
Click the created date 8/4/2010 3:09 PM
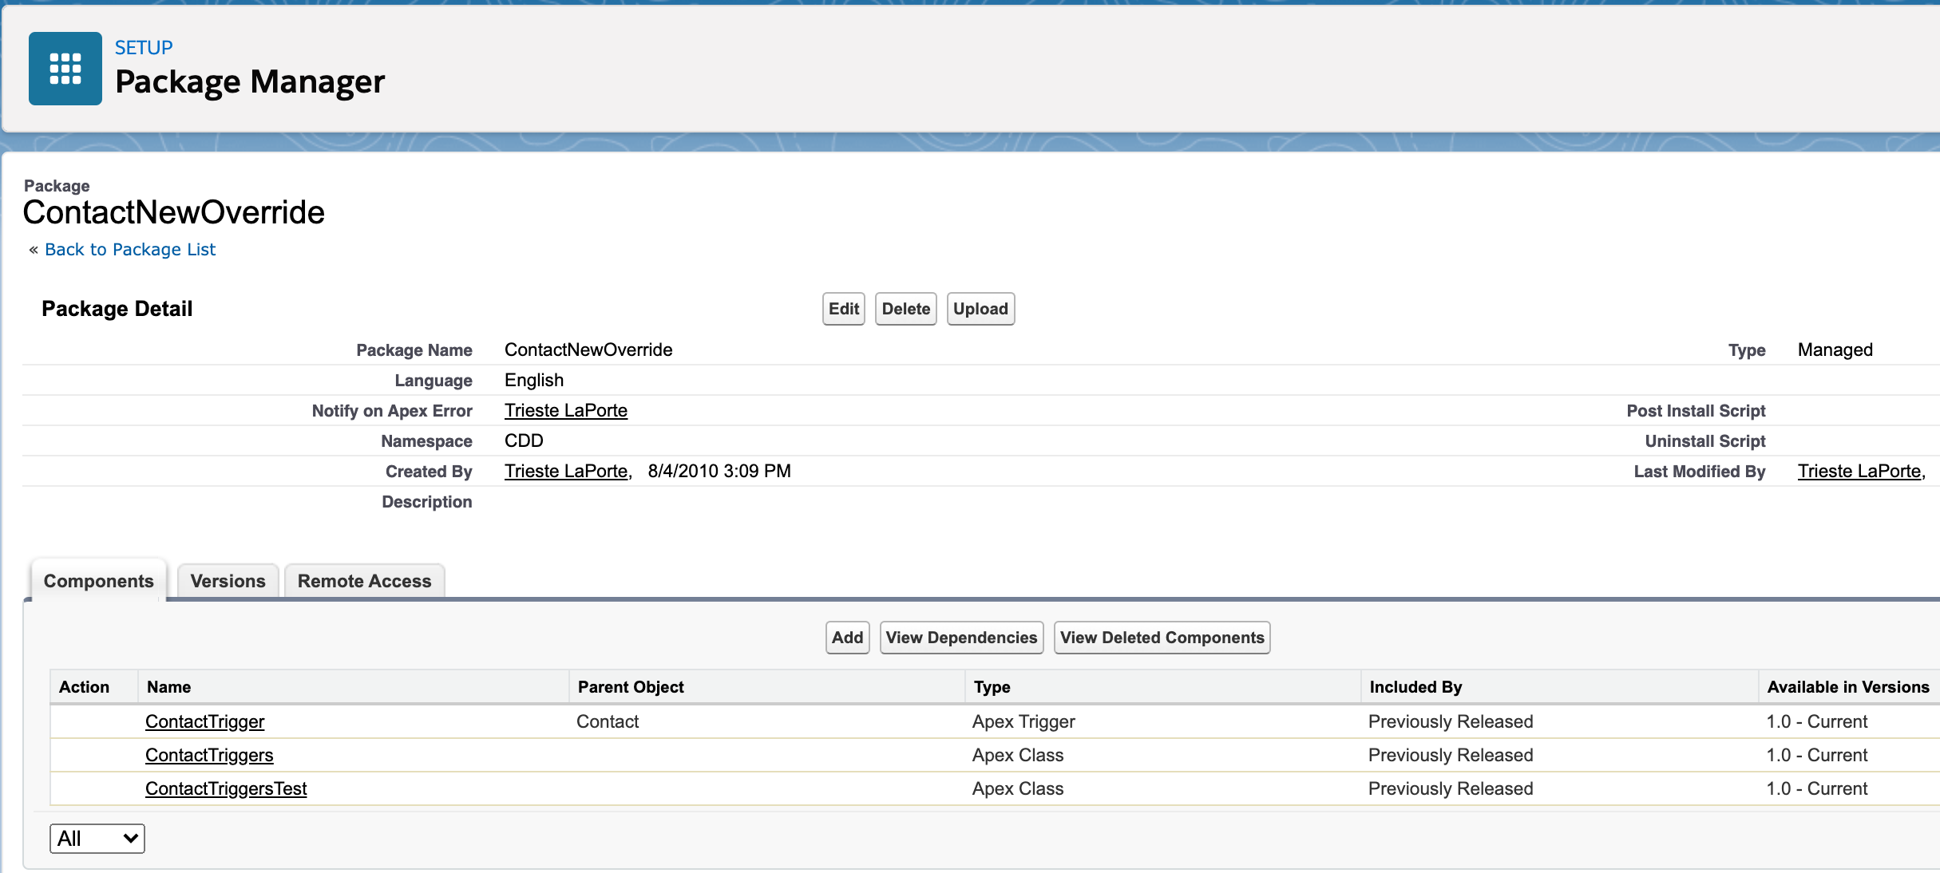(x=719, y=471)
